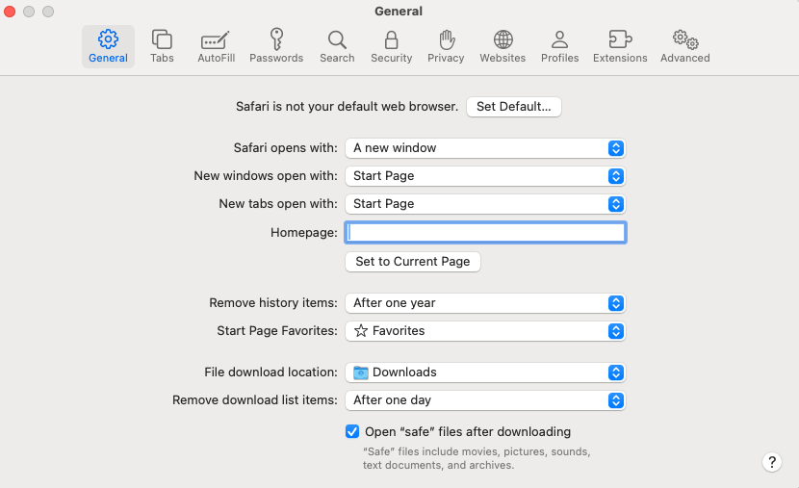The image size is (799, 488).
Task: Toggle Open "safe" files after downloading
Action: coord(352,431)
